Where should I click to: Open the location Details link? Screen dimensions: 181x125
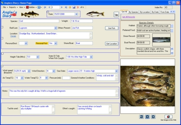(13, 36)
